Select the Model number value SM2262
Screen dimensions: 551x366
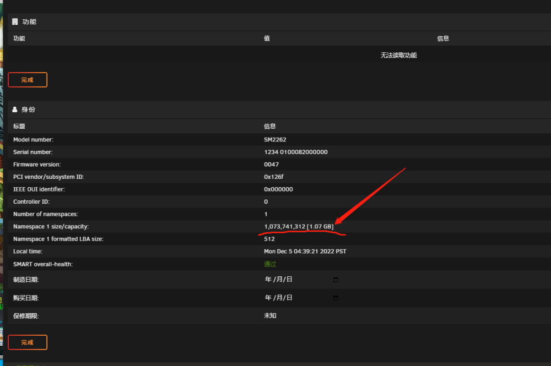(x=275, y=140)
